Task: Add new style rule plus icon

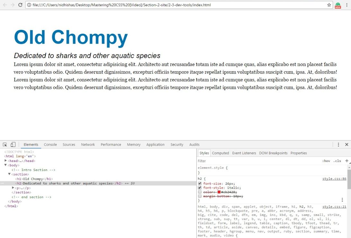Action: point(346,161)
